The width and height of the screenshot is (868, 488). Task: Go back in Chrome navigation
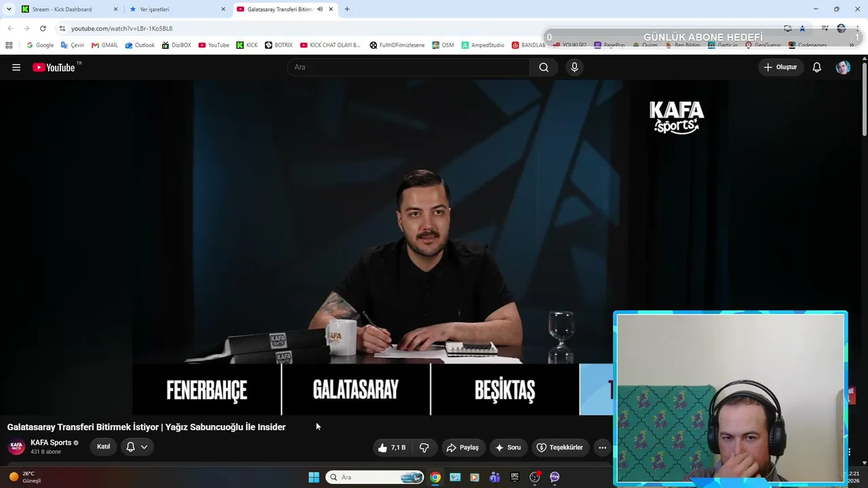[10, 28]
